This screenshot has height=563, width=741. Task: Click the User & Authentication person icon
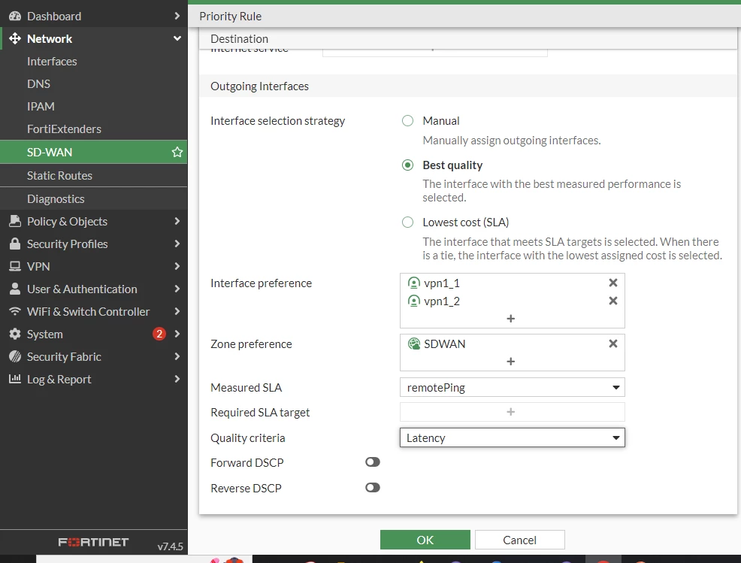tap(15, 289)
